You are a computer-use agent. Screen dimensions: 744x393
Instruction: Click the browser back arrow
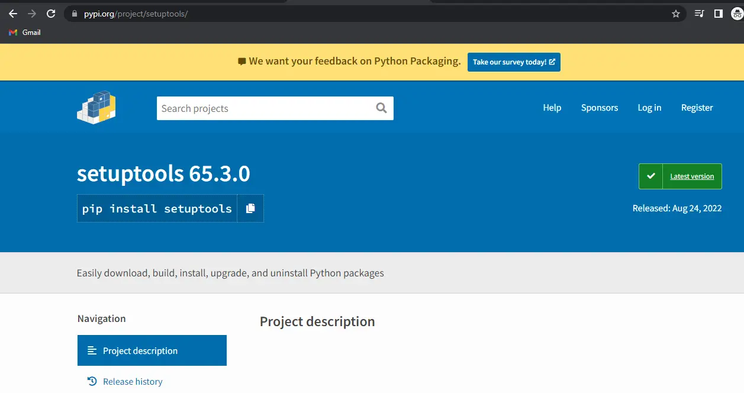pos(13,14)
